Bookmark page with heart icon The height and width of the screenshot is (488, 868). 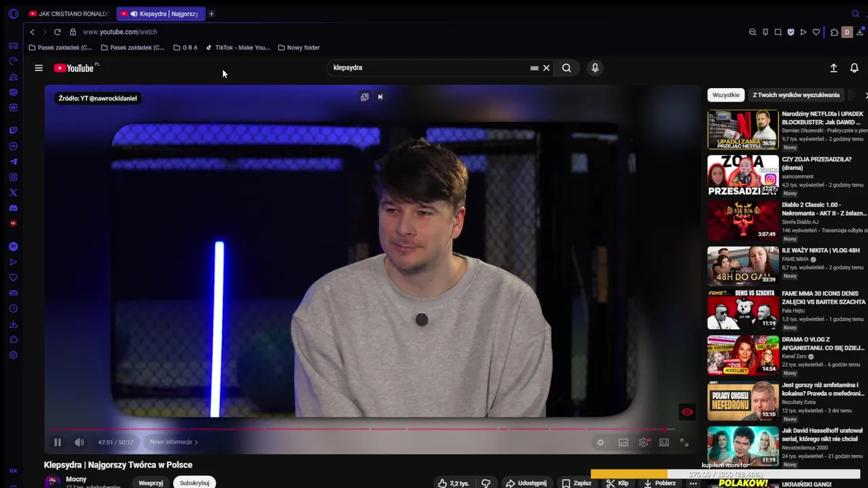click(x=816, y=32)
